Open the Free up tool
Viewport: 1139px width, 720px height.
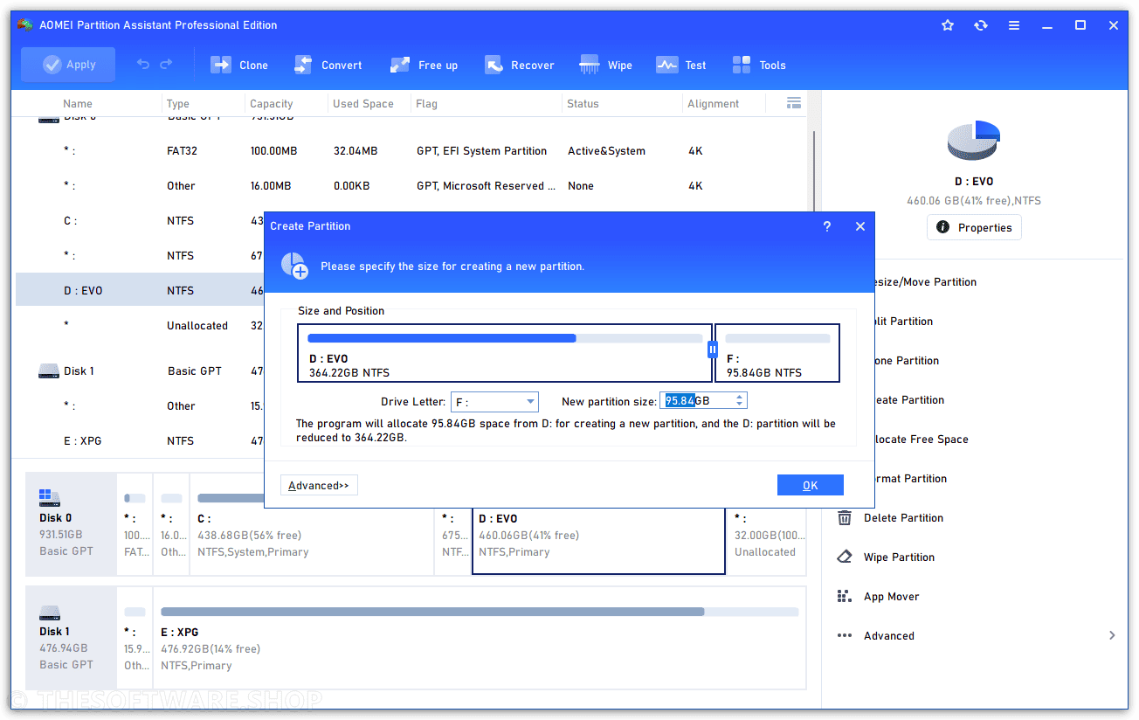coord(425,65)
